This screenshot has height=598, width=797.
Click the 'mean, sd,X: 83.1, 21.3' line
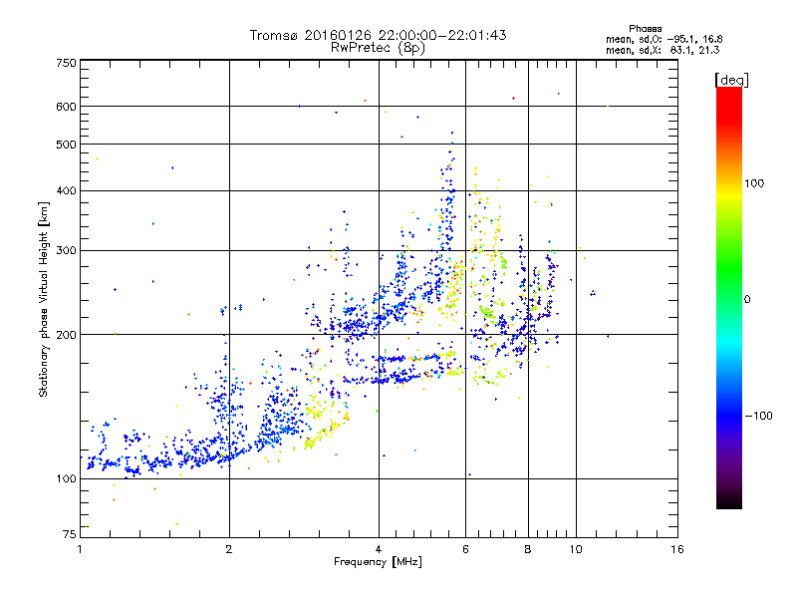(x=663, y=50)
